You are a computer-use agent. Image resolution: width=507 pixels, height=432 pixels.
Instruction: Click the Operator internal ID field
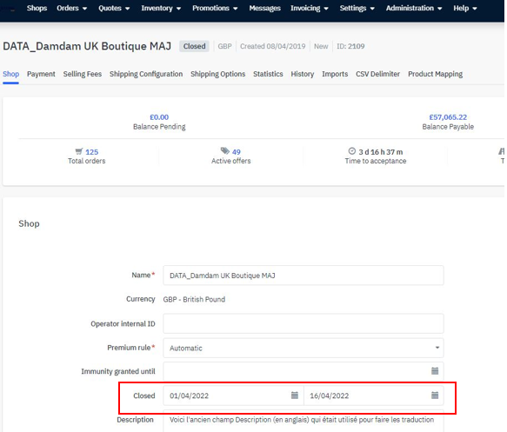click(x=304, y=323)
